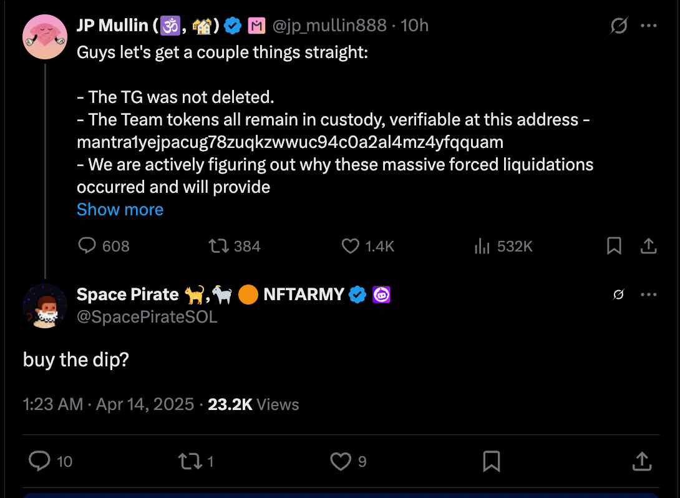The image size is (680, 498).
Task: Click Space Pirate's purple affiliate badge
Action: pos(381,295)
